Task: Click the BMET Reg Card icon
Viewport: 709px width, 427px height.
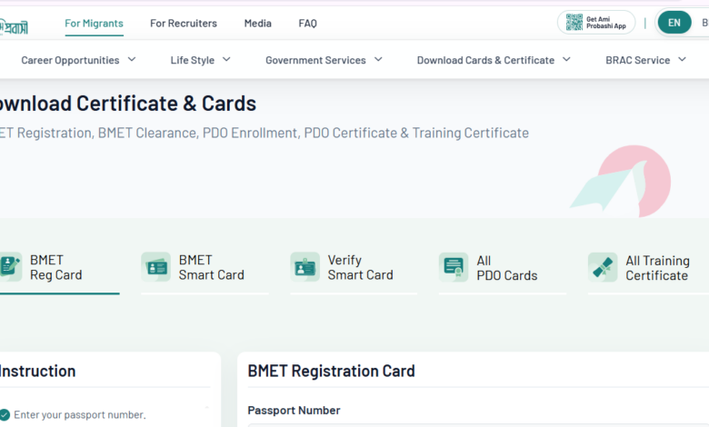Action: [x=10, y=267]
